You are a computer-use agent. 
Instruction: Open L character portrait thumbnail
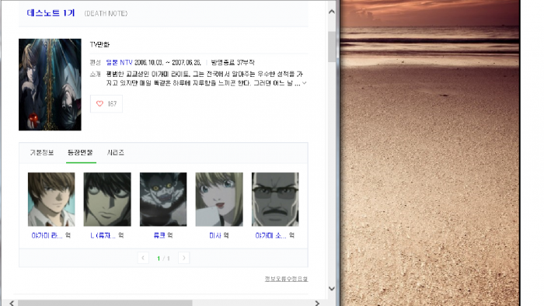coord(107,200)
